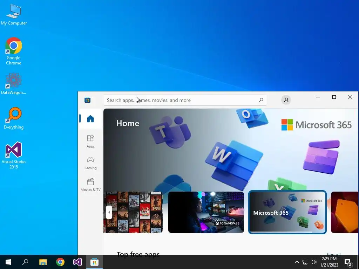Select the Microsoft 365 carousel thumbnail
The height and width of the screenshot is (269, 359).
287,212
